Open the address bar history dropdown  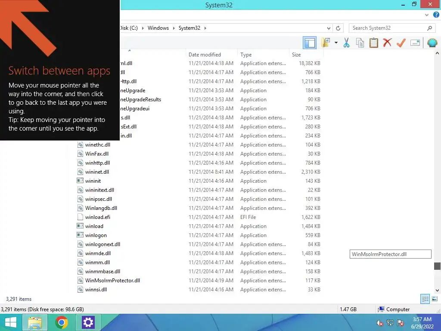329,28
